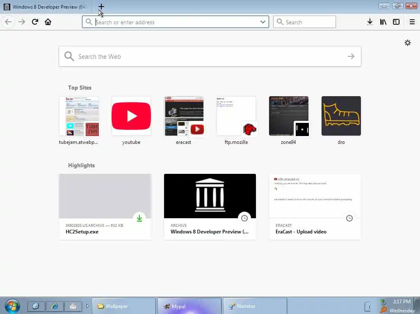The height and width of the screenshot is (314, 420).
Task: Open the eracast top site tile
Action: (184, 120)
